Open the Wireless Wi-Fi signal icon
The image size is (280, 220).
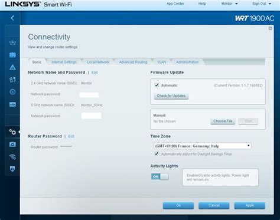point(12,157)
